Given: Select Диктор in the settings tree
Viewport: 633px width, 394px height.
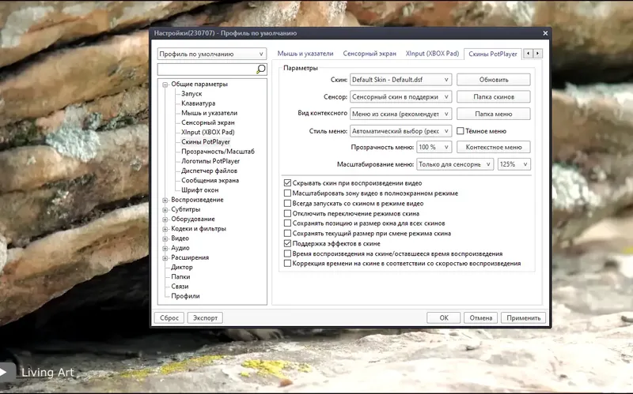Looking at the screenshot, I should click(182, 267).
